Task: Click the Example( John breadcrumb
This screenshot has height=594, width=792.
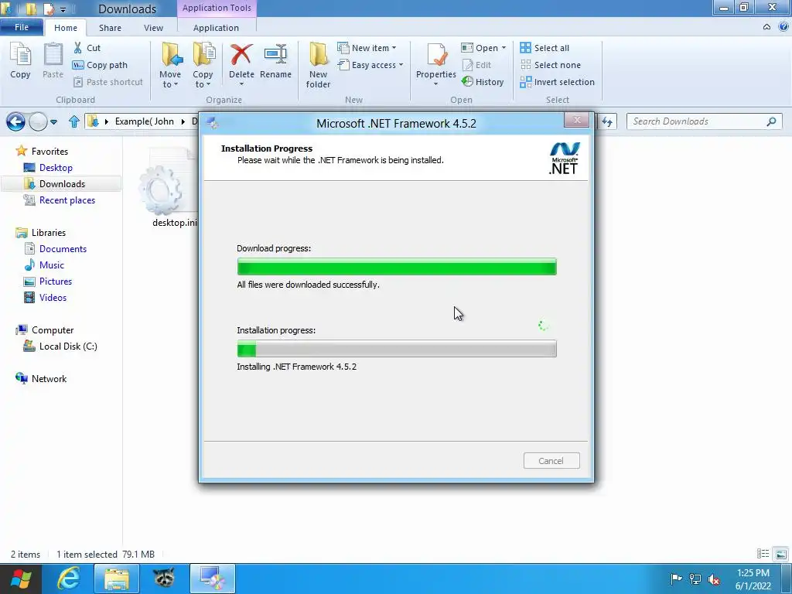Action: point(145,121)
